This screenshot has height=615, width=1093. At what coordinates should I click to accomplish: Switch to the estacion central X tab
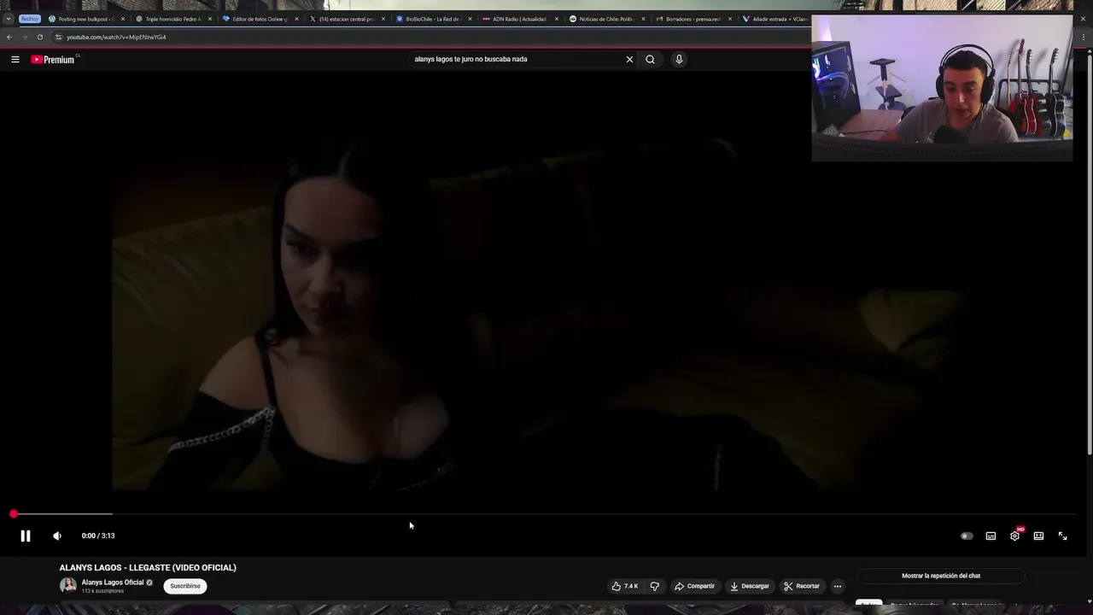tap(346, 19)
